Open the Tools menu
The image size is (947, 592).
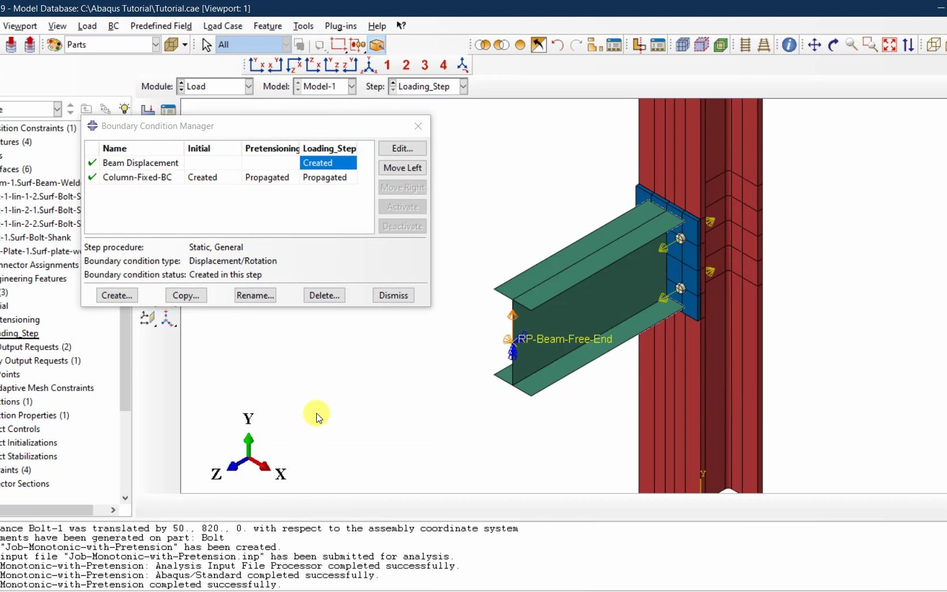(x=304, y=26)
